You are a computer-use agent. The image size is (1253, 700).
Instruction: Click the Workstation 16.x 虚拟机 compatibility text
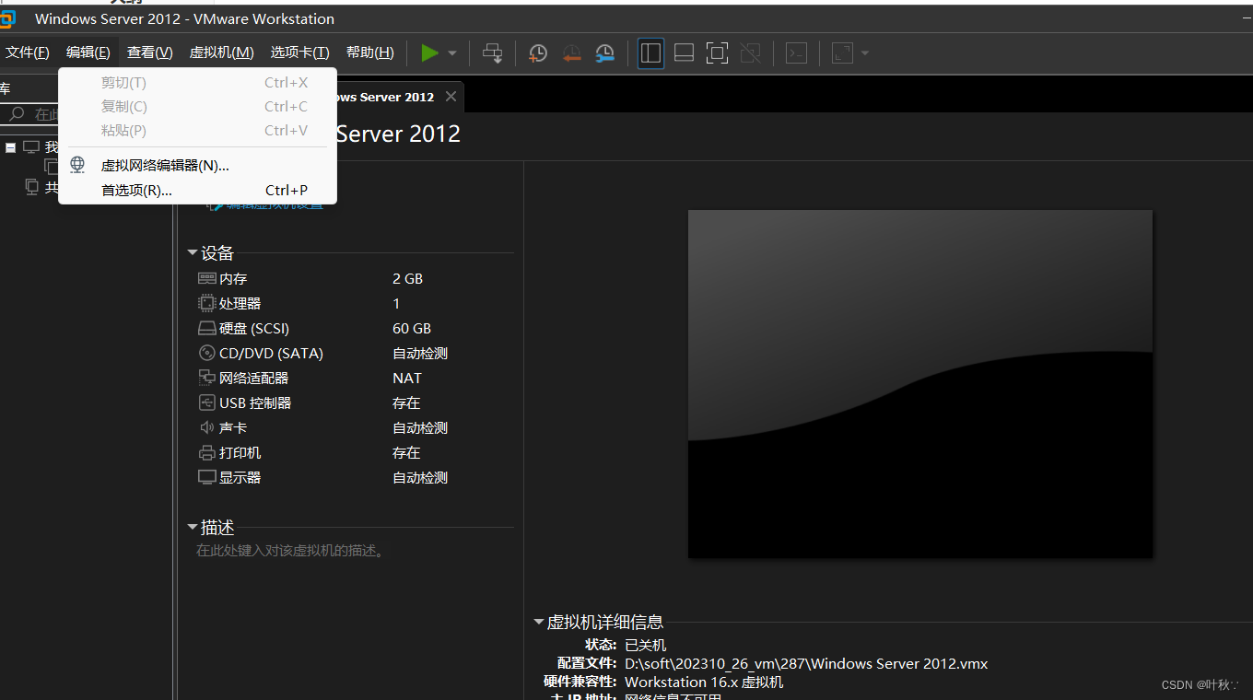704,682
